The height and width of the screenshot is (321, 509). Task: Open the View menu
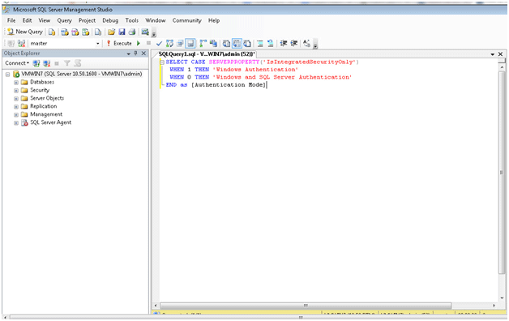45,20
